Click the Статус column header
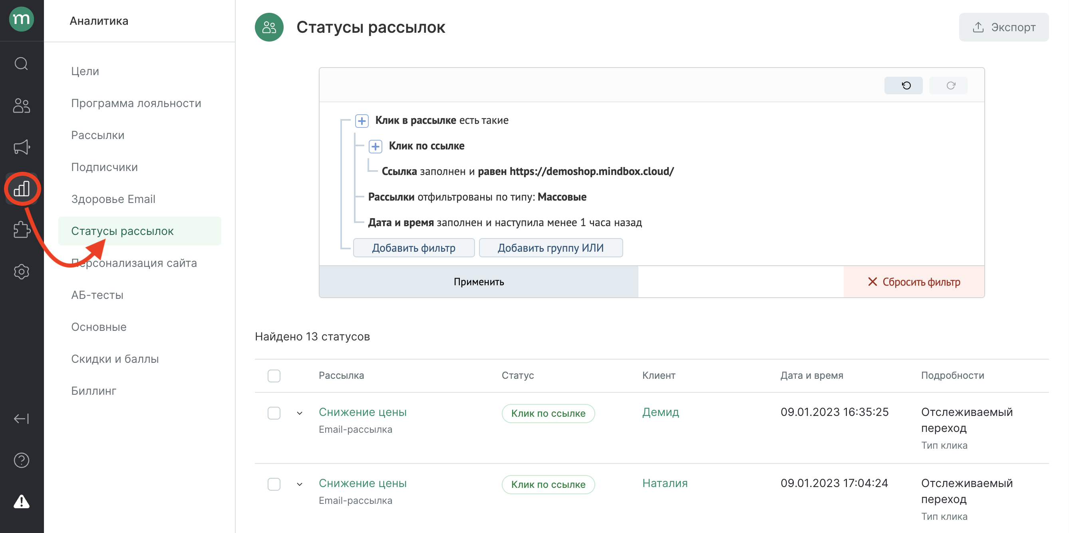Viewport: 1069px width, 533px height. coord(517,375)
